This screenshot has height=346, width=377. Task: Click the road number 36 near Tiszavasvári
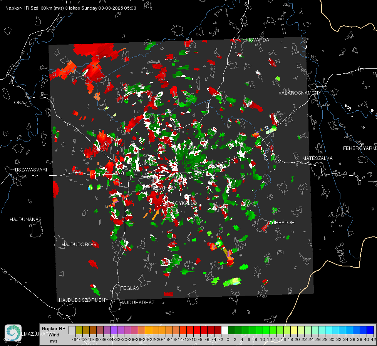coord(24,177)
